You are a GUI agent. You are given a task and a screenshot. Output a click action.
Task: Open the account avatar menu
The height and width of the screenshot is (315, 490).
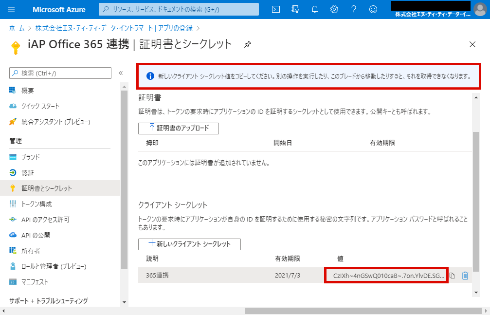tap(480, 9)
